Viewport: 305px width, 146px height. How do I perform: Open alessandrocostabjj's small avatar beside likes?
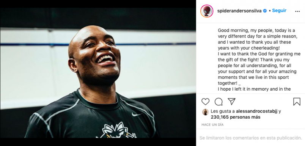(x=205, y=112)
